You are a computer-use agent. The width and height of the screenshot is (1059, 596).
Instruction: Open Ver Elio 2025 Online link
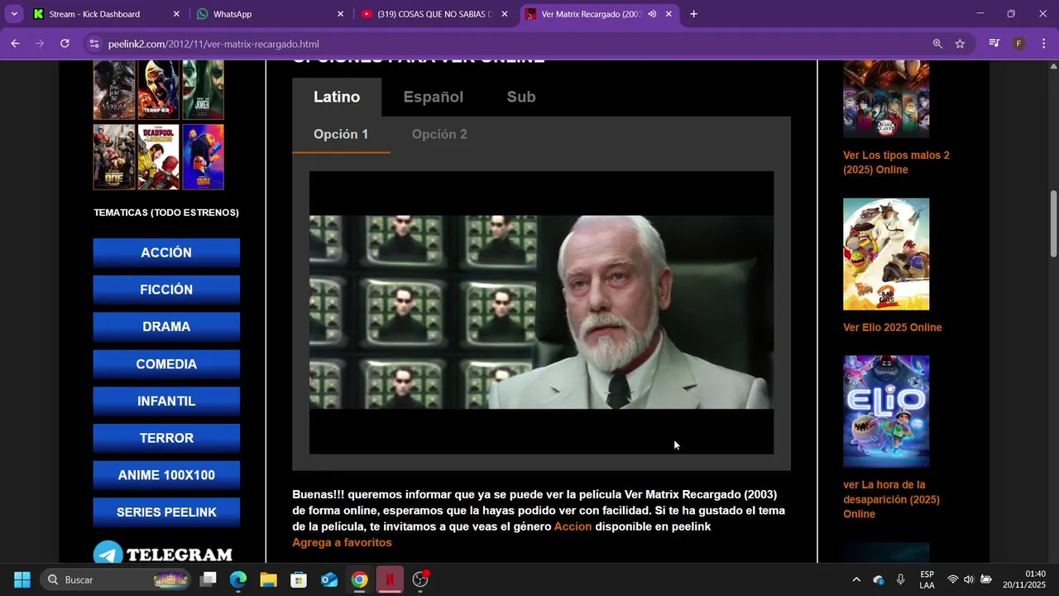click(893, 327)
